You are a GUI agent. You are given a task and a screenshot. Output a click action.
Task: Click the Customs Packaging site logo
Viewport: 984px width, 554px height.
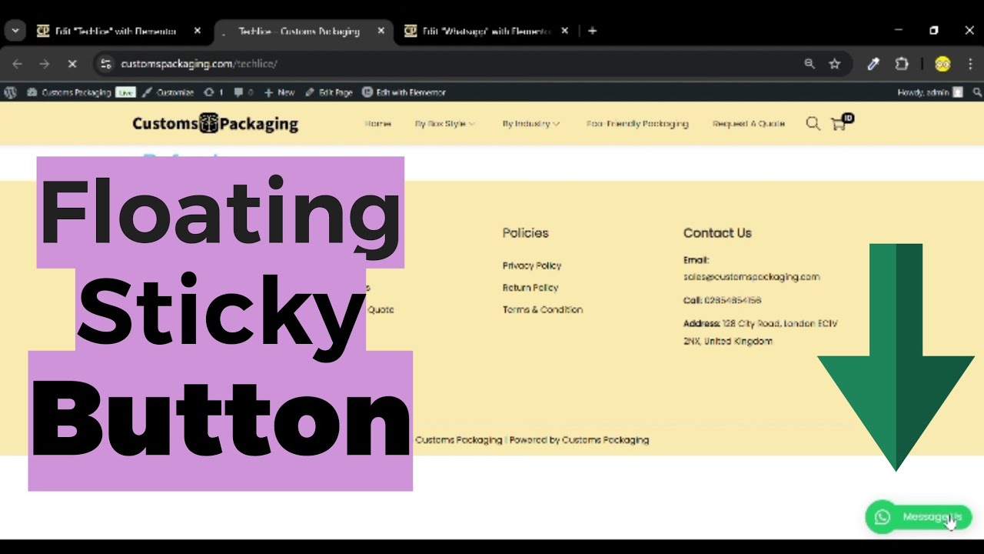[x=215, y=123]
